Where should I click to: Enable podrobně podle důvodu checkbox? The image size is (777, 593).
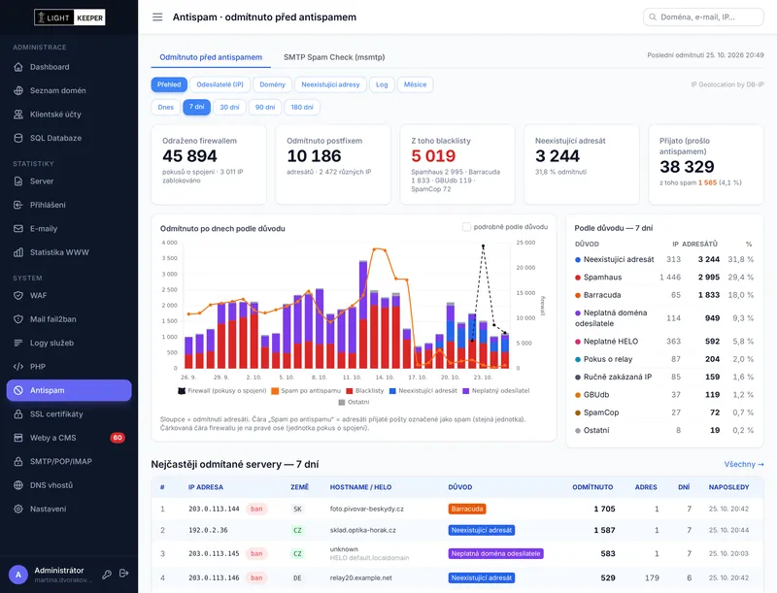click(466, 227)
